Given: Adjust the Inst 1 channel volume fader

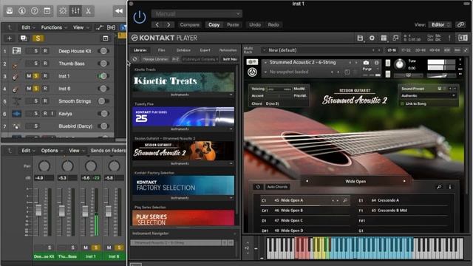Looking at the screenshot, I should tap(85, 211).
